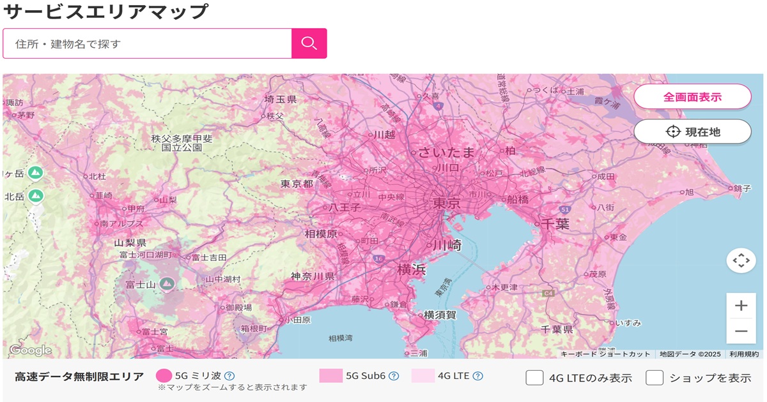Click the map pan control icon
767x402 pixels.
(741, 260)
